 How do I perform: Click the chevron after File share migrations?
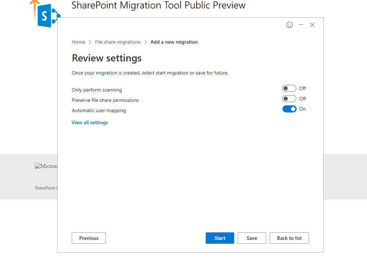145,42
